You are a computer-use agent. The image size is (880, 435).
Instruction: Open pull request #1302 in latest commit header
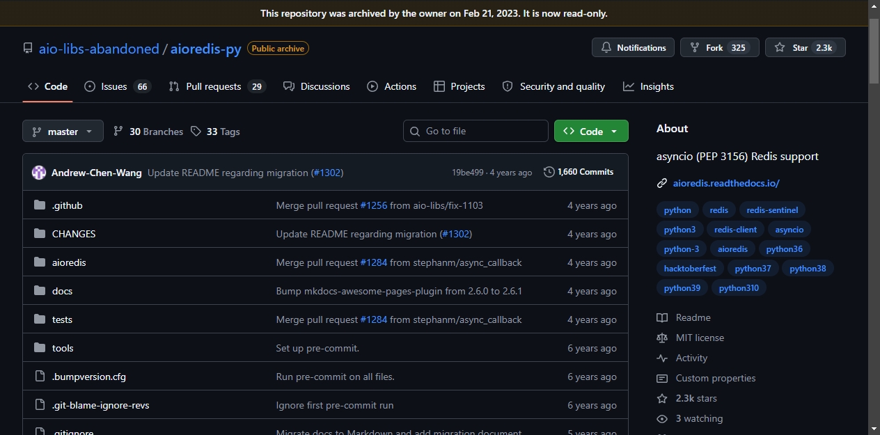pyautogui.click(x=327, y=173)
